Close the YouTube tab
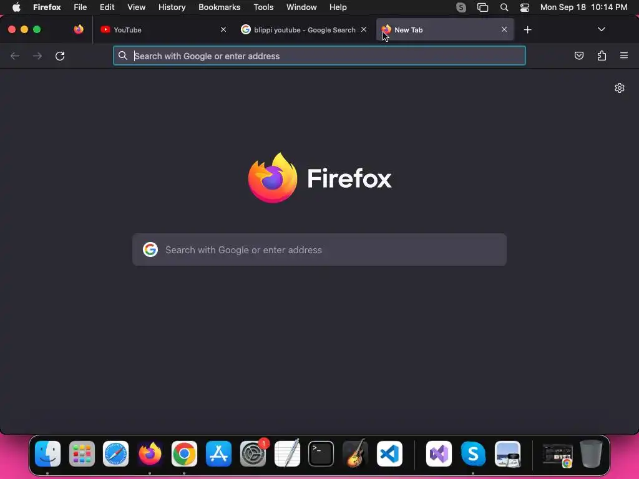The height and width of the screenshot is (479, 639). 223,29
